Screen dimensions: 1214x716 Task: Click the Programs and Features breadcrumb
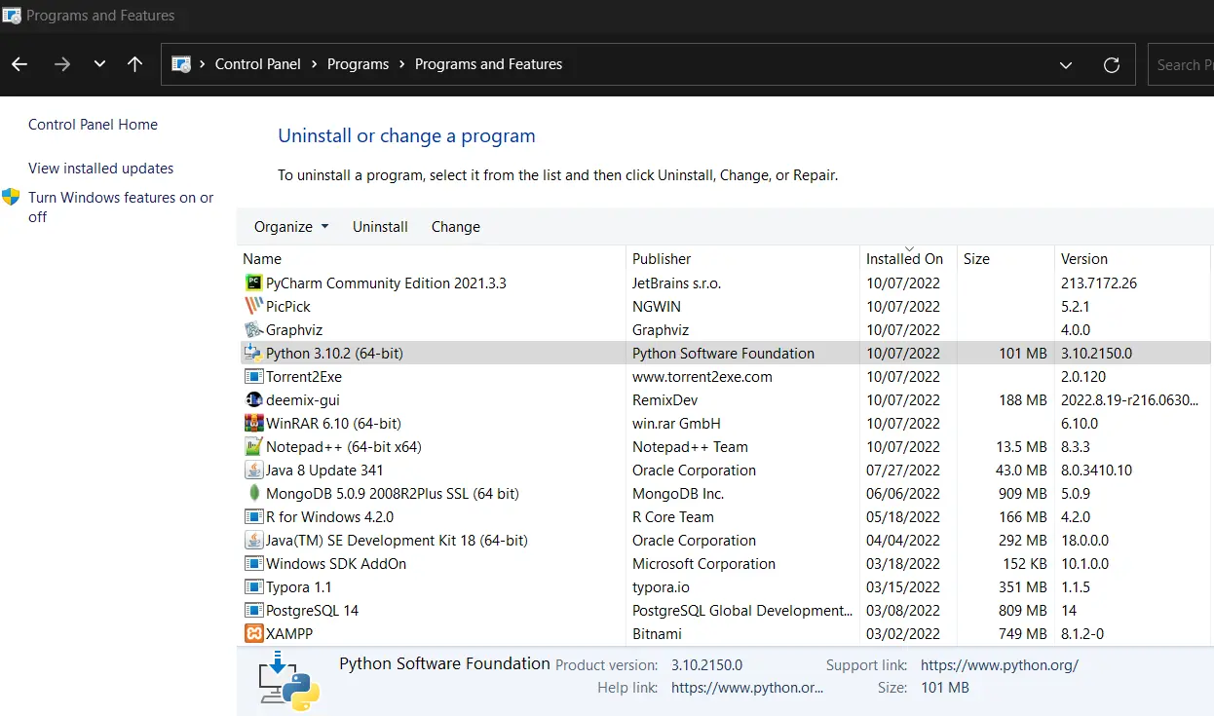488,64
